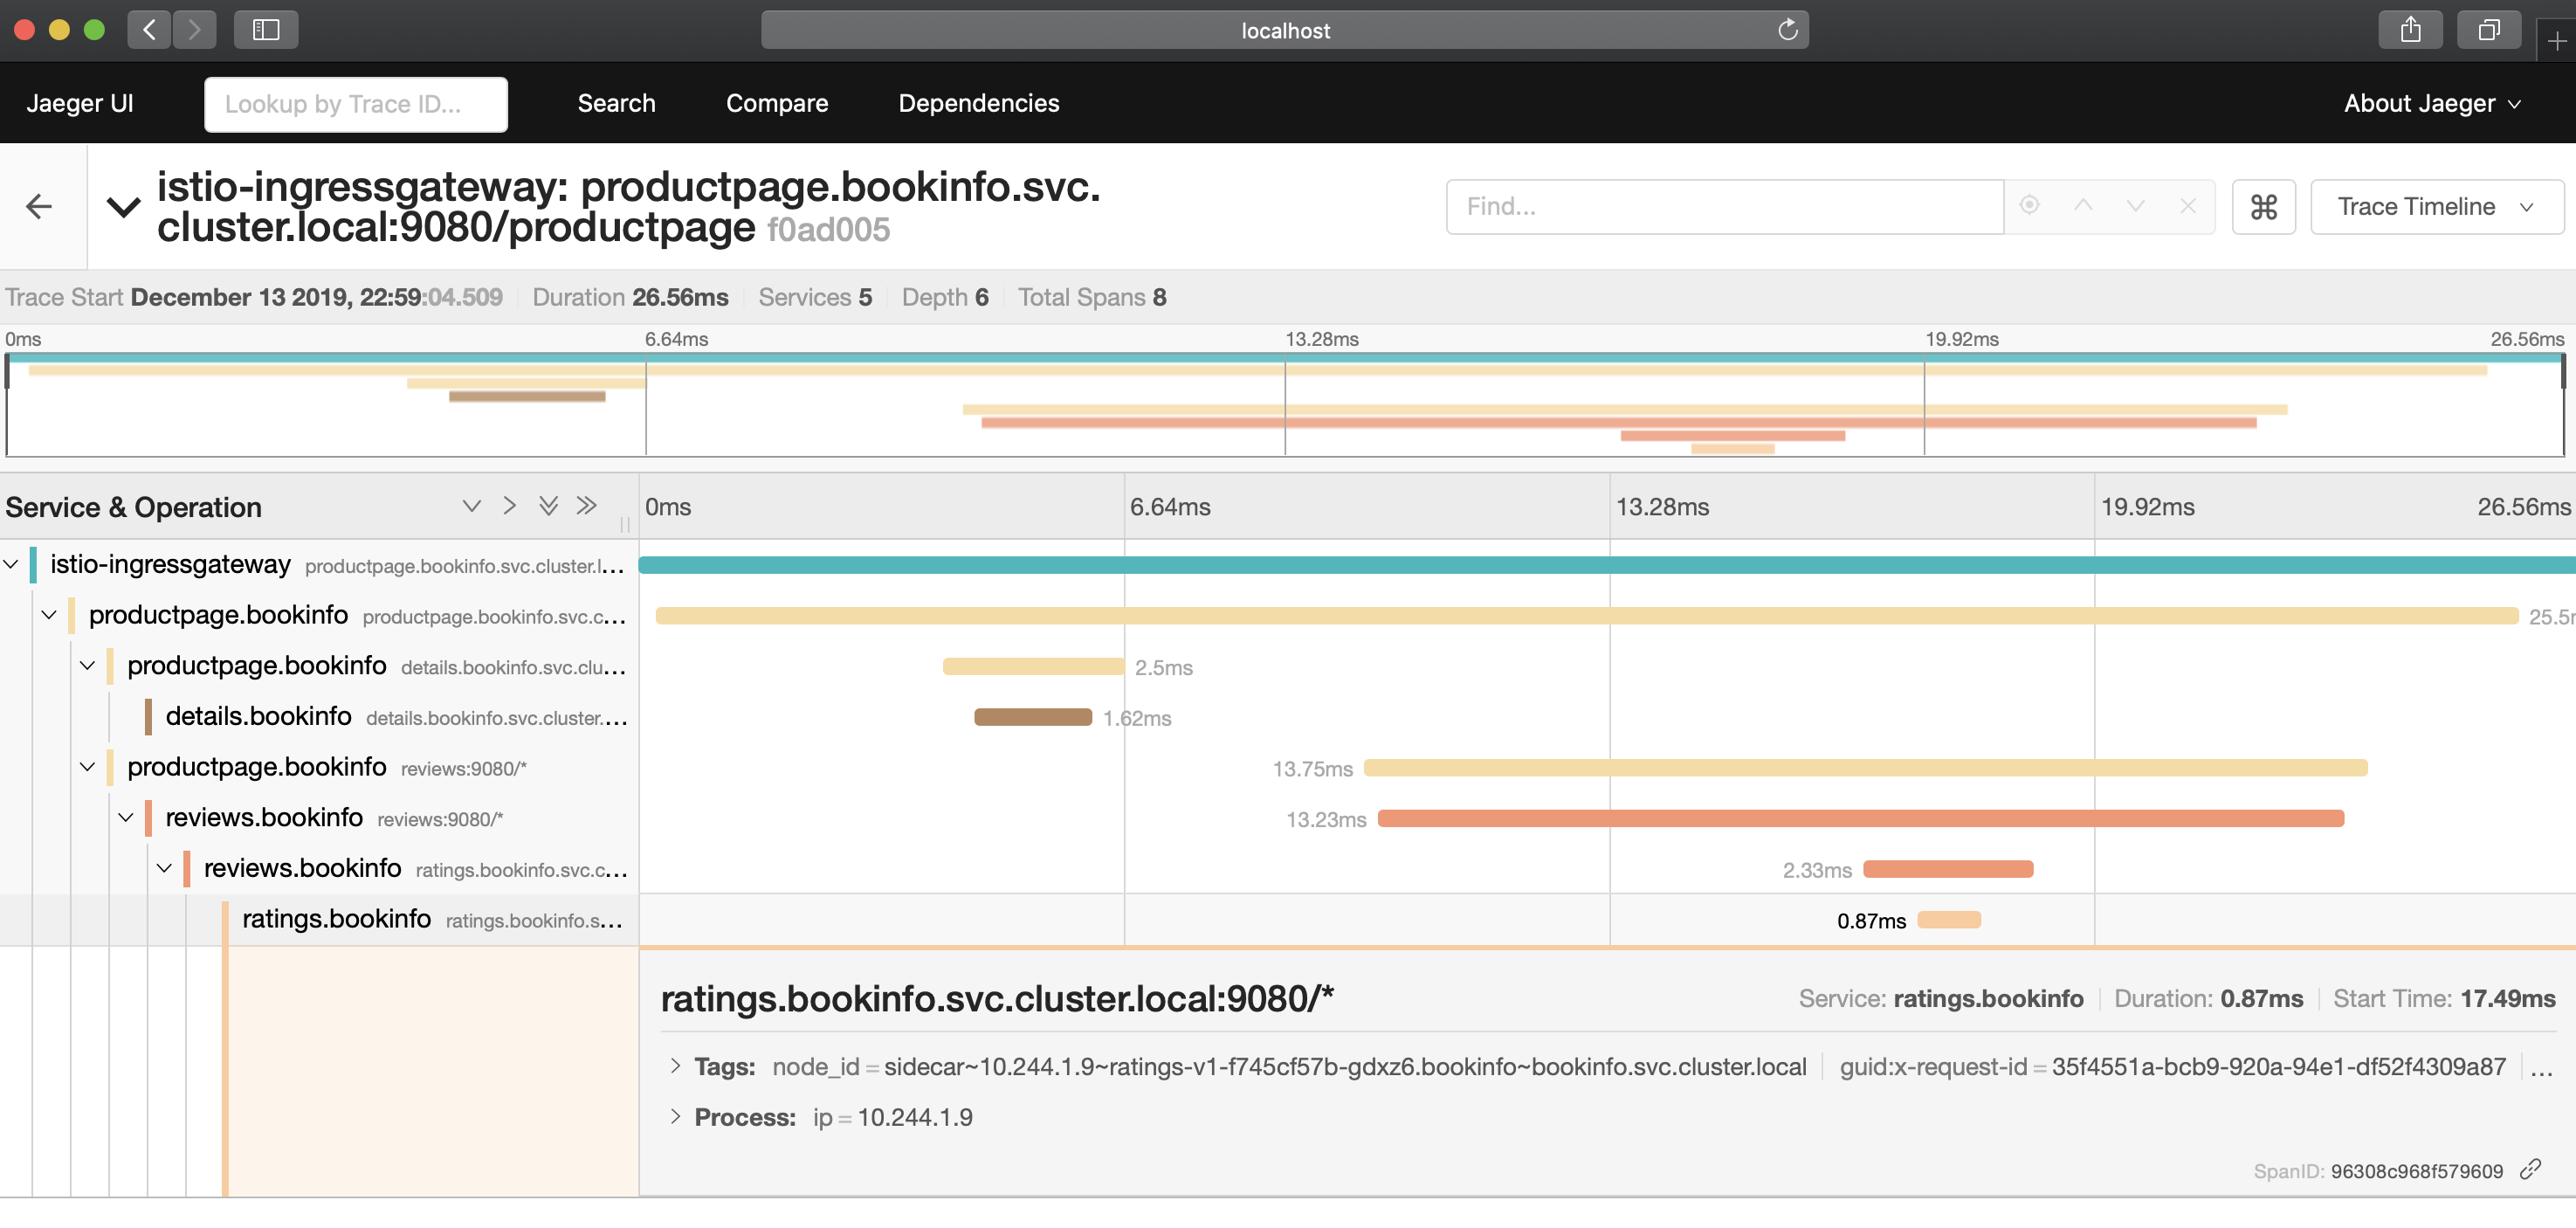Collapse reviews.bookinfo ratings span
Viewport: 2576px width, 1228px height.
click(165, 868)
